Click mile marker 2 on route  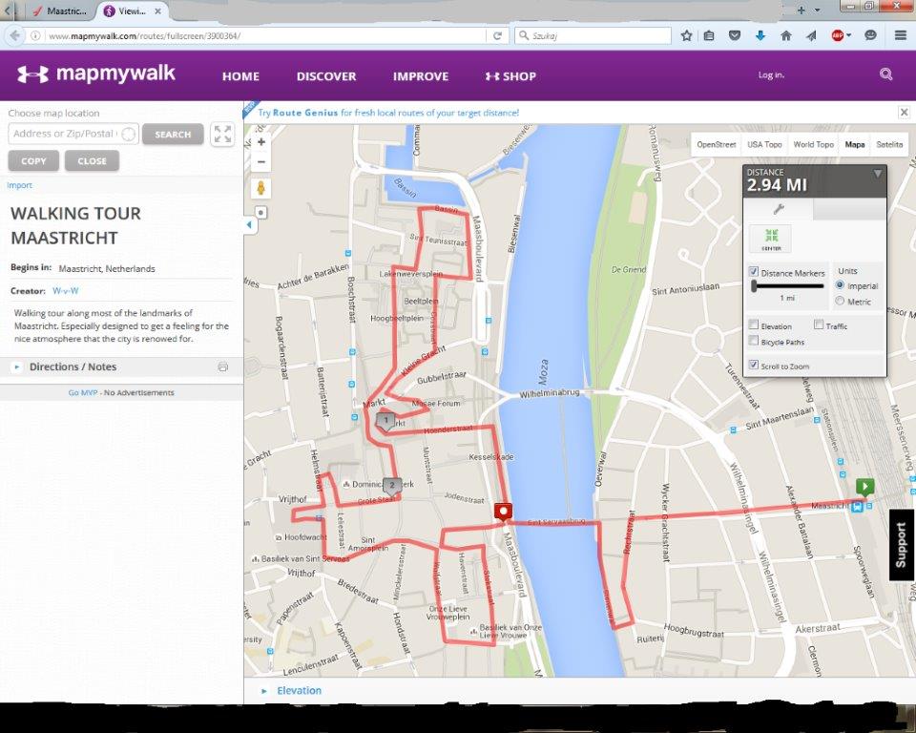pos(392,485)
